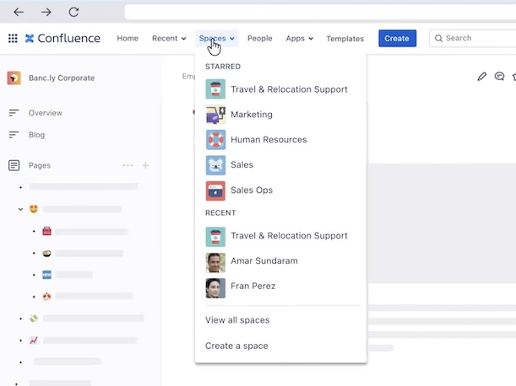516x386 pixels.
Task: Open Sales Ops space
Action: click(251, 190)
